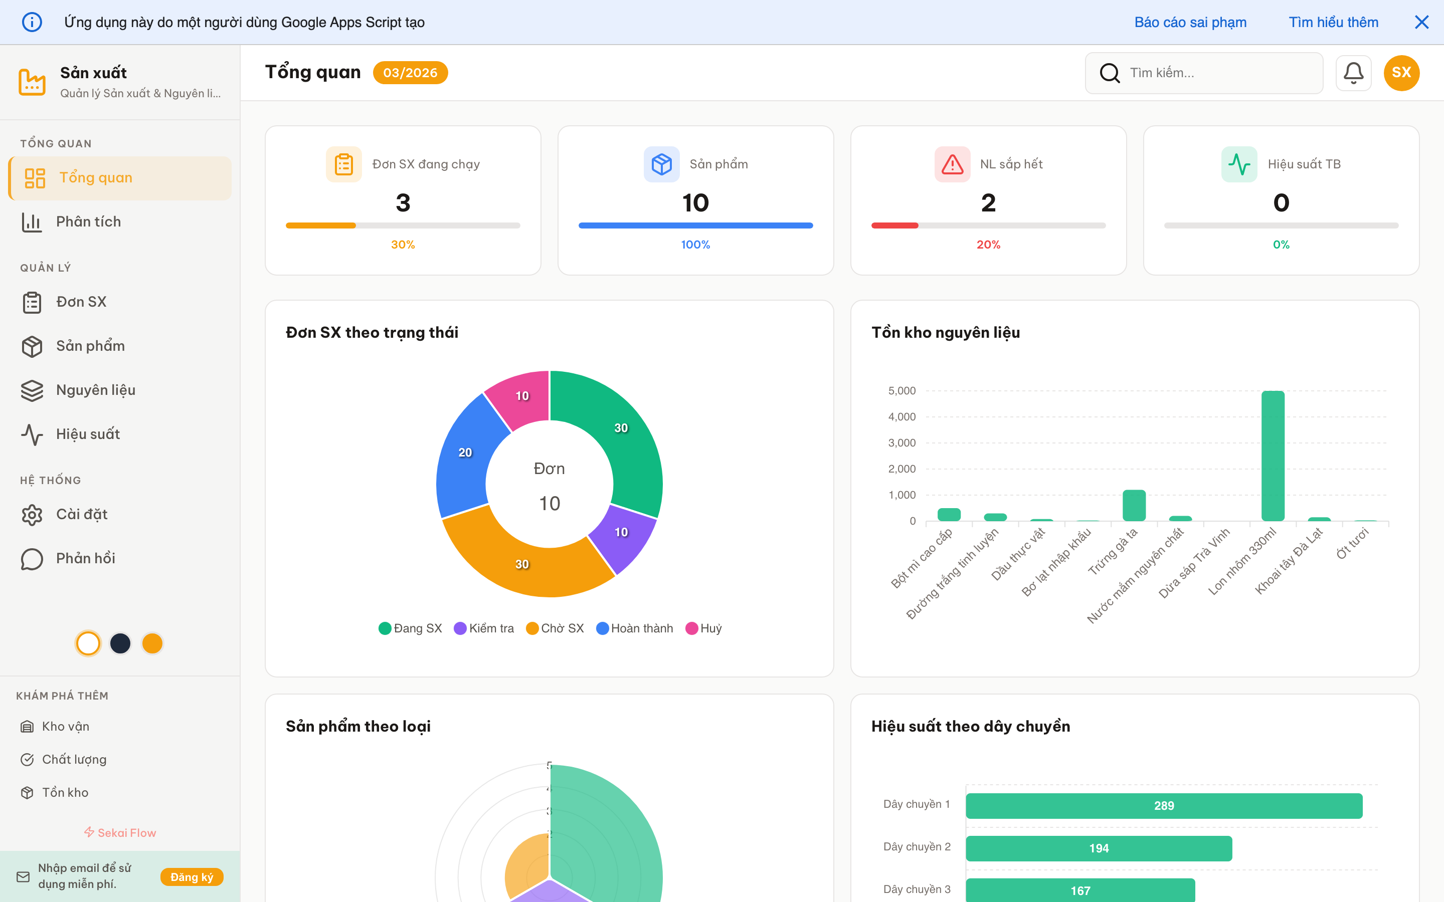Click the info icon in top banner
The image size is (1444, 902).
[x=32, y=22]
